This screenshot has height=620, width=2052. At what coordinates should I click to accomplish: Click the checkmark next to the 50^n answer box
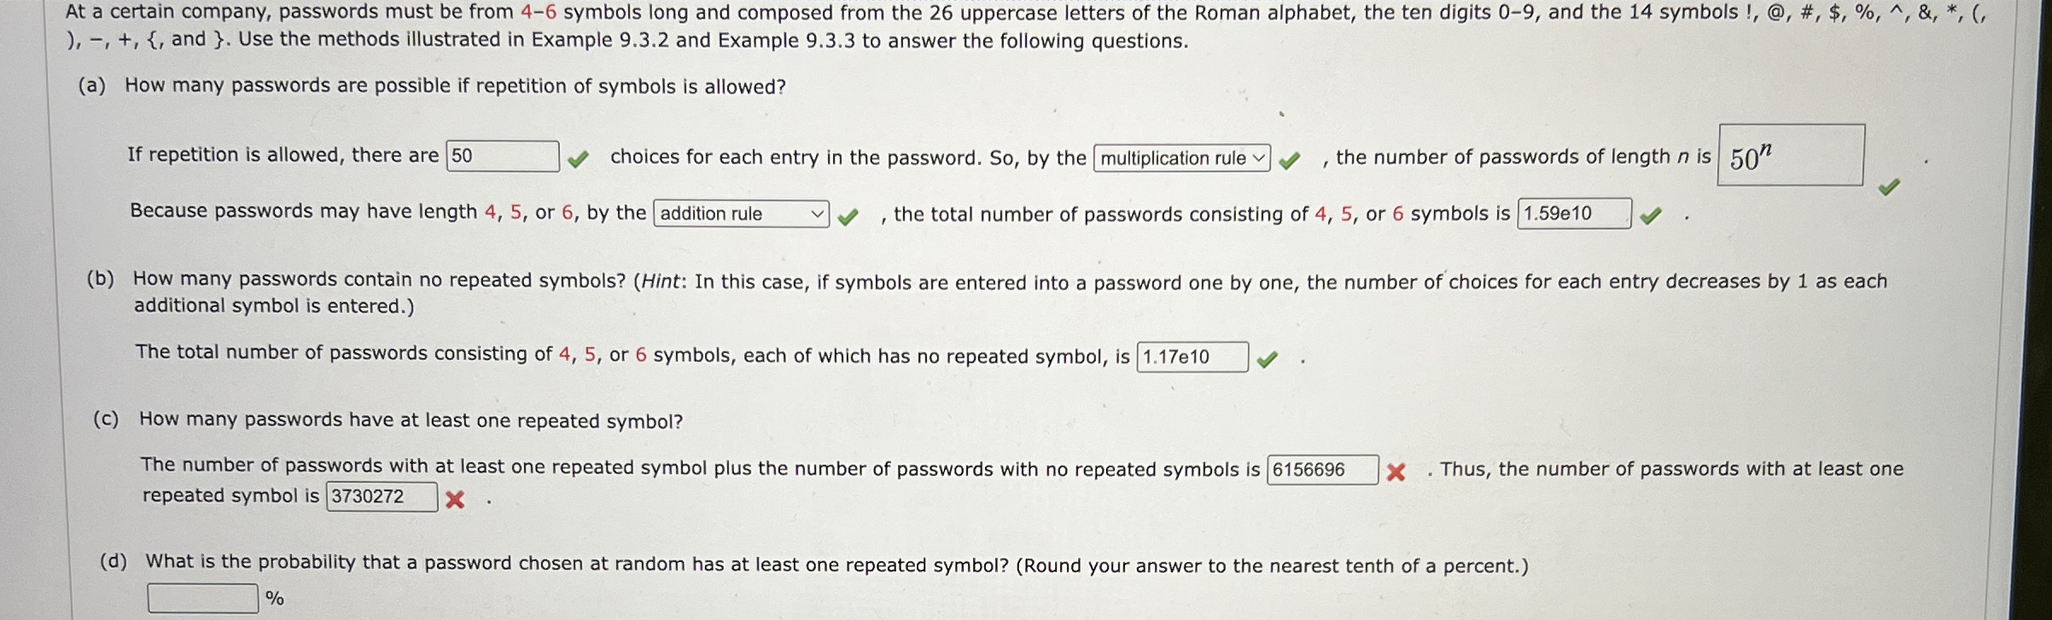tap(1888, 186)
